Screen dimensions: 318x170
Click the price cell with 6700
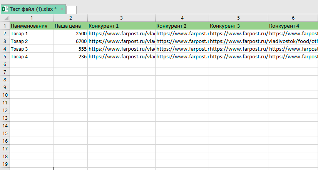pos(70,41)
